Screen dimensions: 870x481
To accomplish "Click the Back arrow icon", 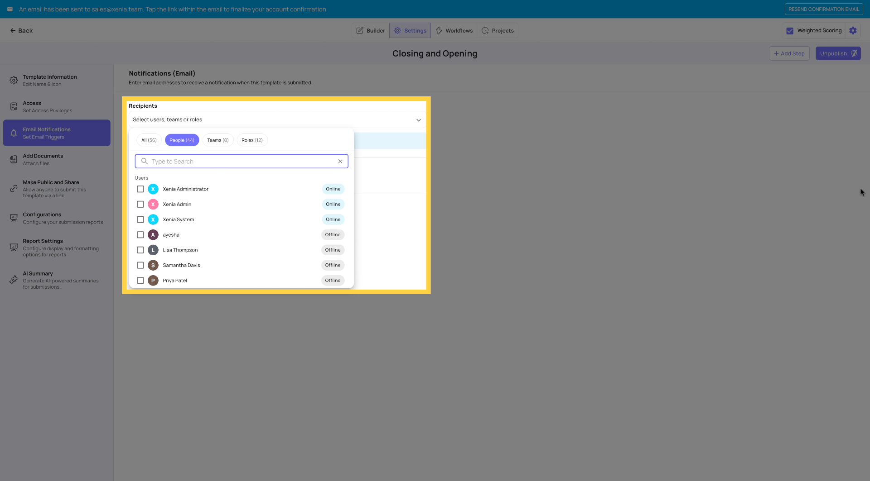I will [x=13, y=31].
